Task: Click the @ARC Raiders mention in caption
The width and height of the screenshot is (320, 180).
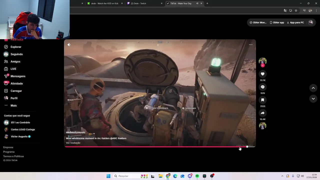Action: click(x=118, y=138)
